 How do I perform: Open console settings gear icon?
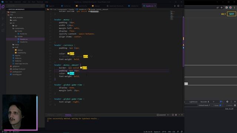[235, 105]
